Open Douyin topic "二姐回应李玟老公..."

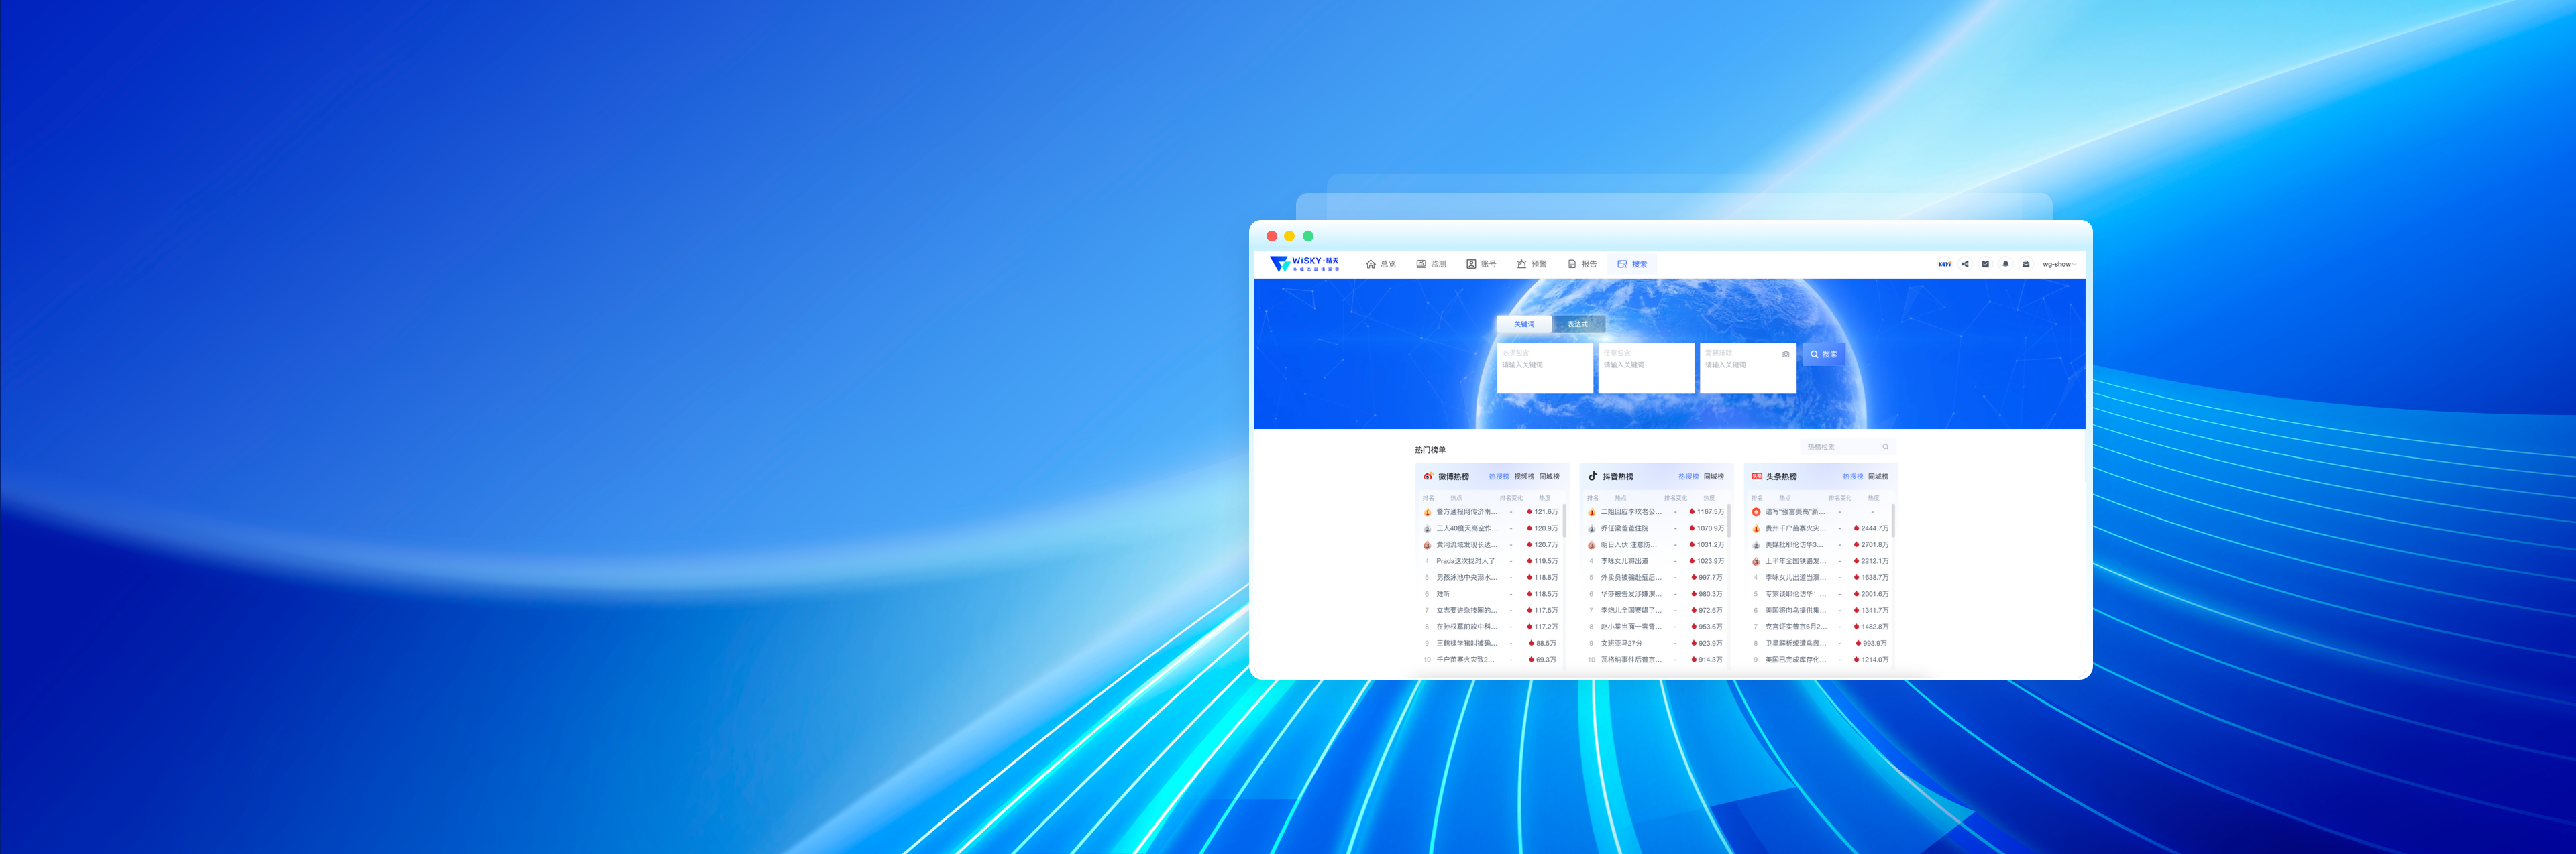[x=1630, y=512]
